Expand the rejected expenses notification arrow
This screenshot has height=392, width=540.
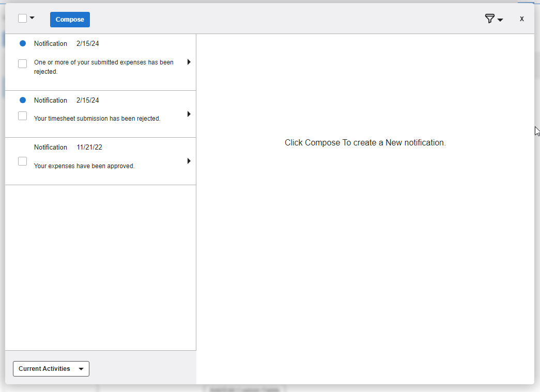(189, 62)
